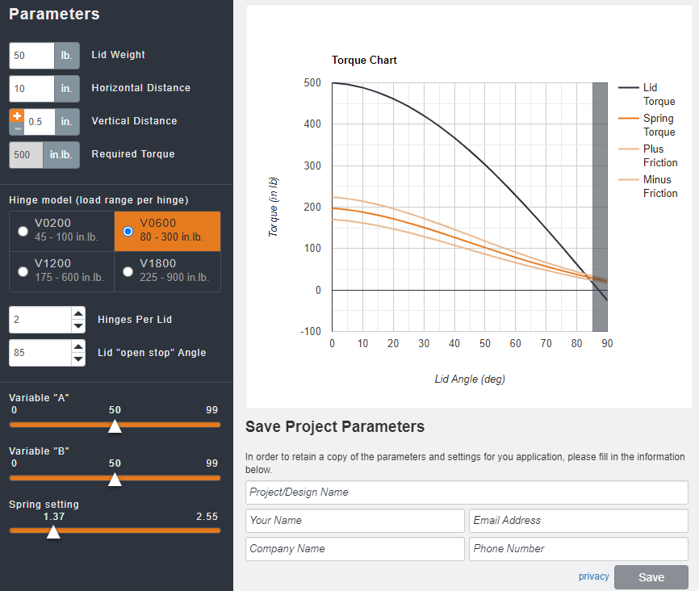The width and height of the screenshot is (699, 591).
Task: Click the minus sign on Vertical Distance
Action: (x=17, y=129)
